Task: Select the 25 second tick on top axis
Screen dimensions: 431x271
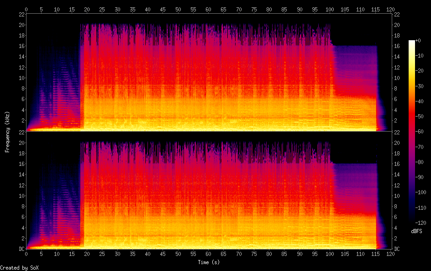Action: (x=102, y=9)
